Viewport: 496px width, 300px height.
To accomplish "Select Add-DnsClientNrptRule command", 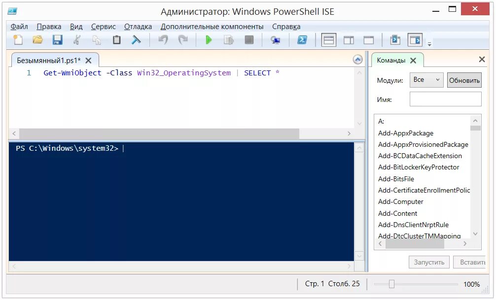I will pos(413,225).
